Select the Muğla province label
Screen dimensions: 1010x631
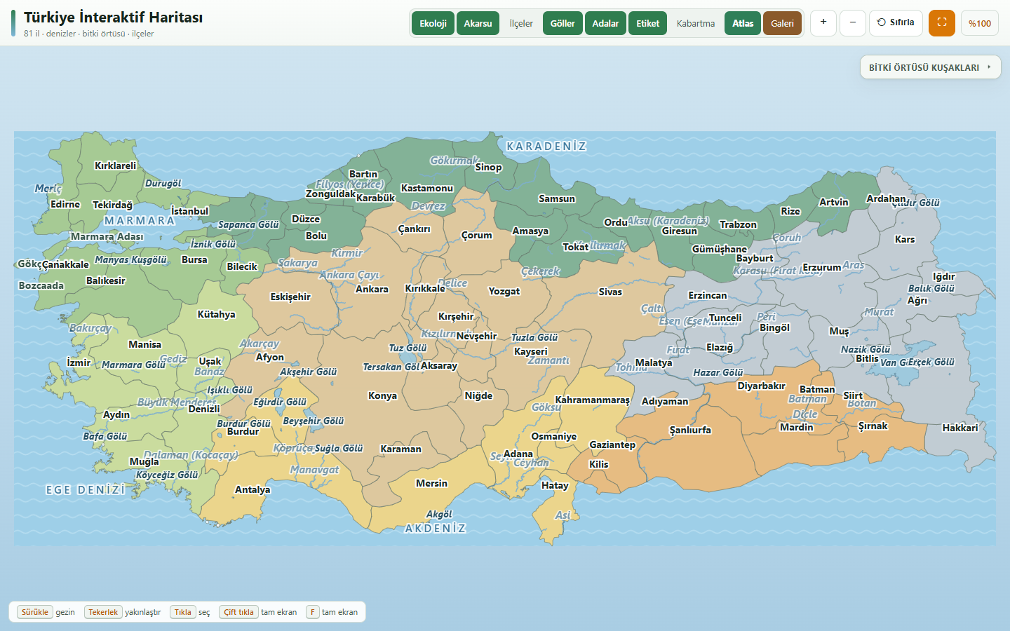click(144, 461)
